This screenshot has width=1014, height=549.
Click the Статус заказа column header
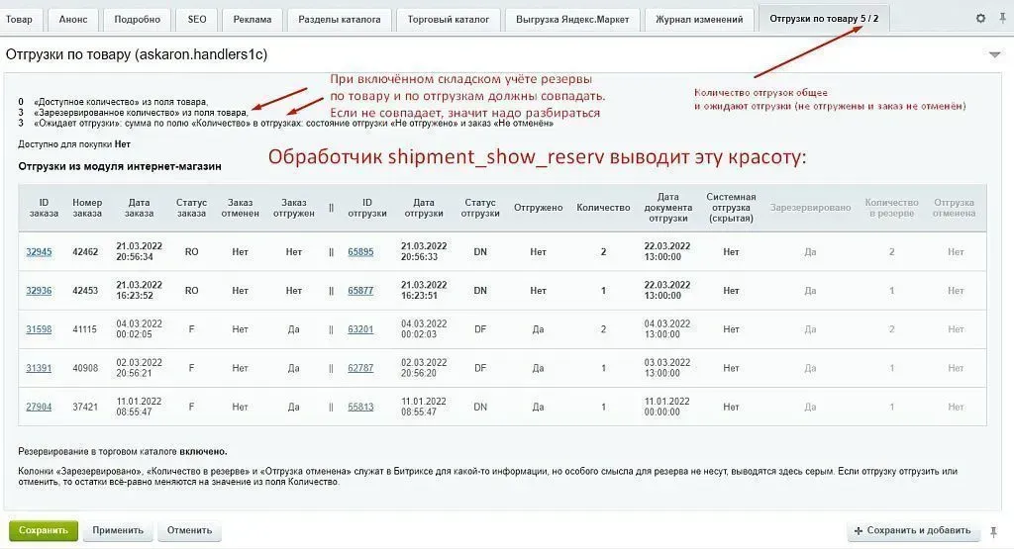pyautogui.click(x=191, y=208)
